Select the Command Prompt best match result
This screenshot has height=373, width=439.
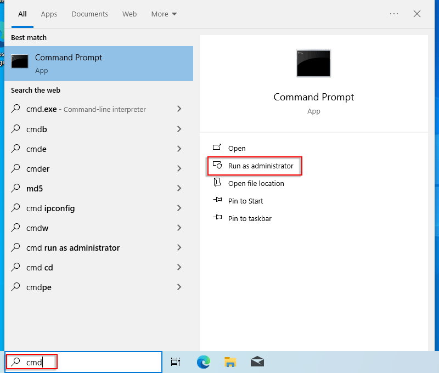(x=99, y=64)
